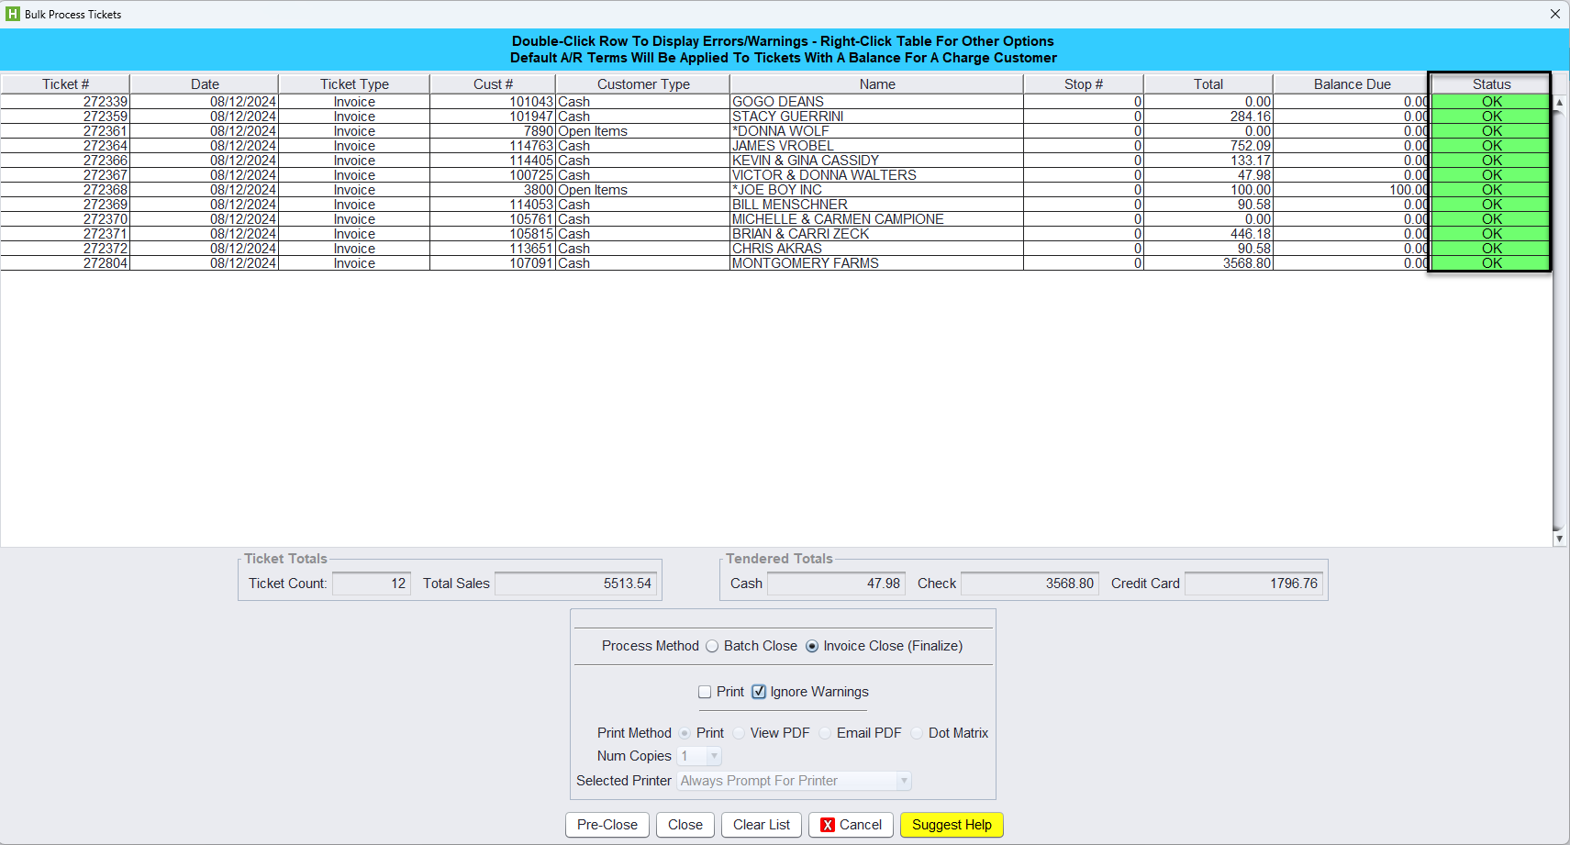The height and width of the screenshot is (845, 1570).
Task: Click the Total Sales field
Action: click(576, 584)
